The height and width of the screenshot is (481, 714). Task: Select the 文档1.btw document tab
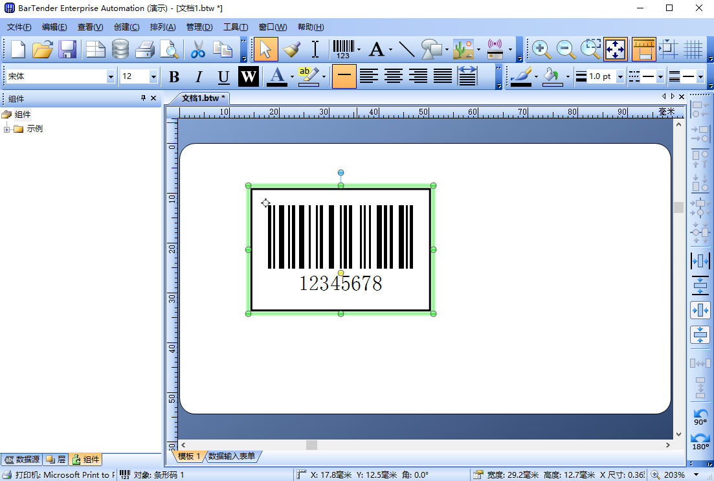203,98
